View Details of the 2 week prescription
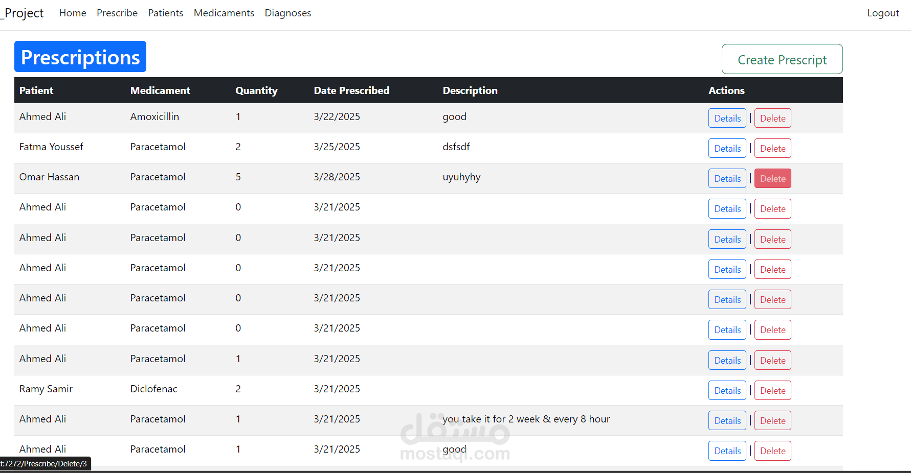 pos(727,420)
